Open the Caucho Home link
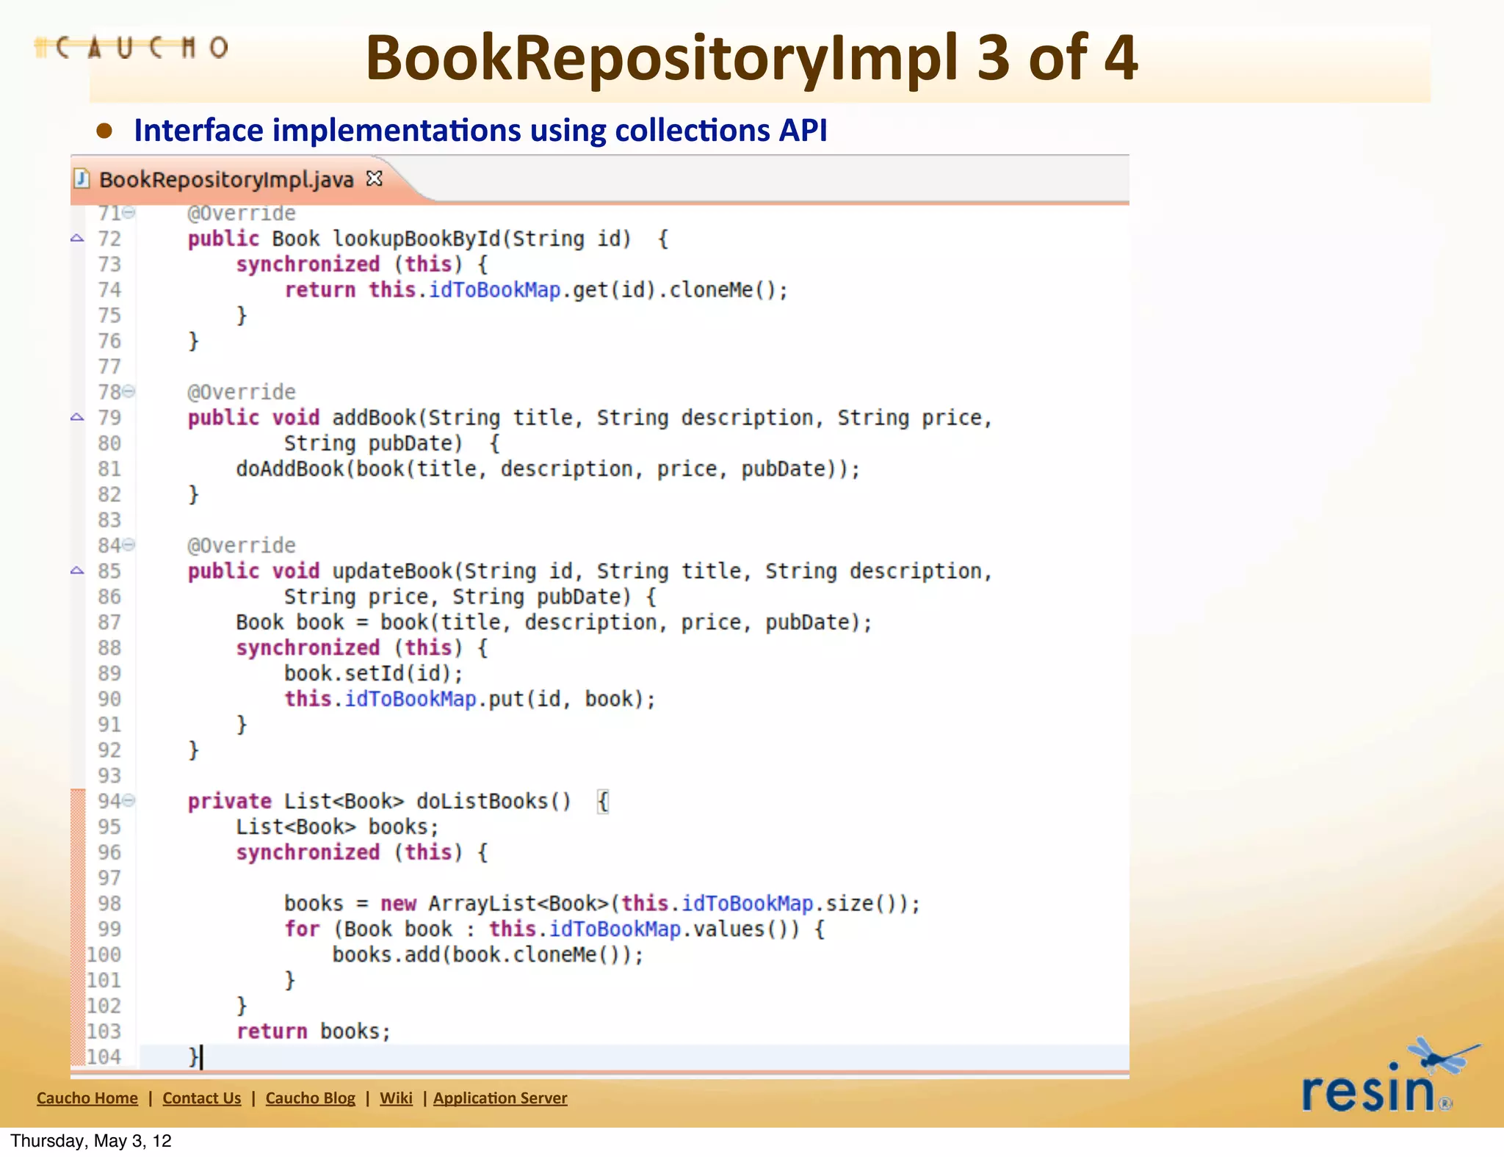1504x1157 pixels. pyautogui.click(x=87, y=1098)
